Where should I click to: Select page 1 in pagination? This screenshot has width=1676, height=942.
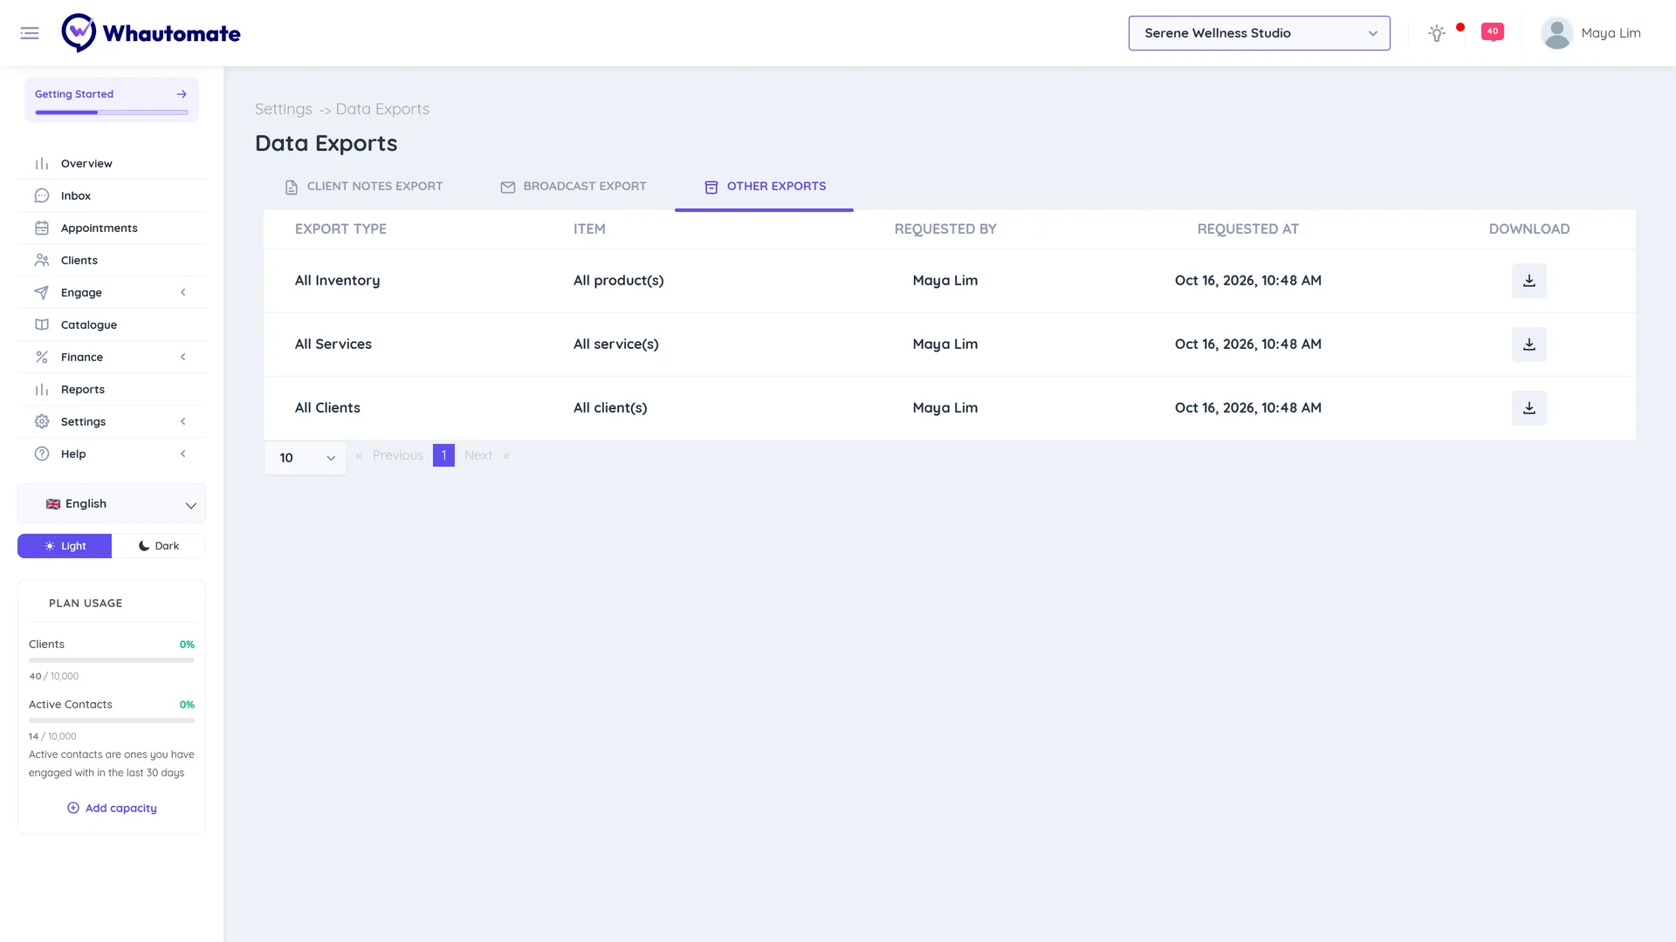pyautogui.click(x=443, y=455)
